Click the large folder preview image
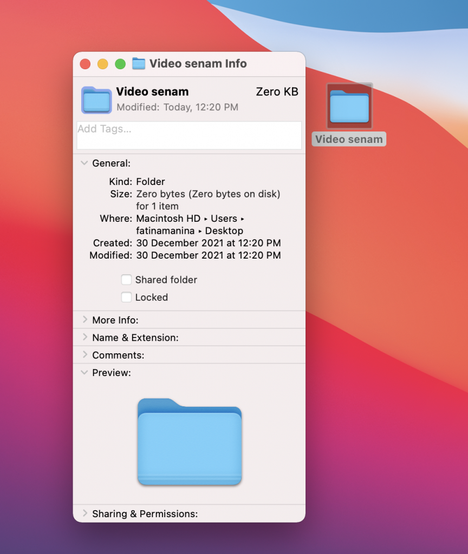The image size is (468, 554). (190, 442)
